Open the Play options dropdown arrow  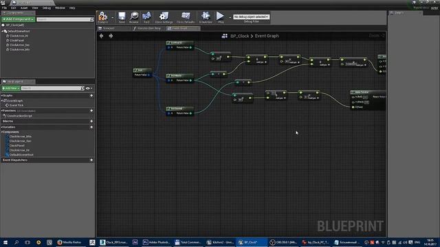point(230,17)
